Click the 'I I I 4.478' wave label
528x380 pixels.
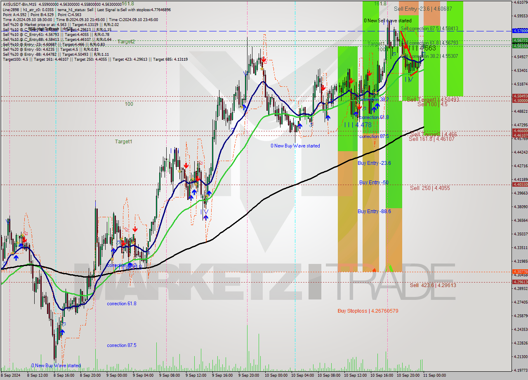click(358, 125)
